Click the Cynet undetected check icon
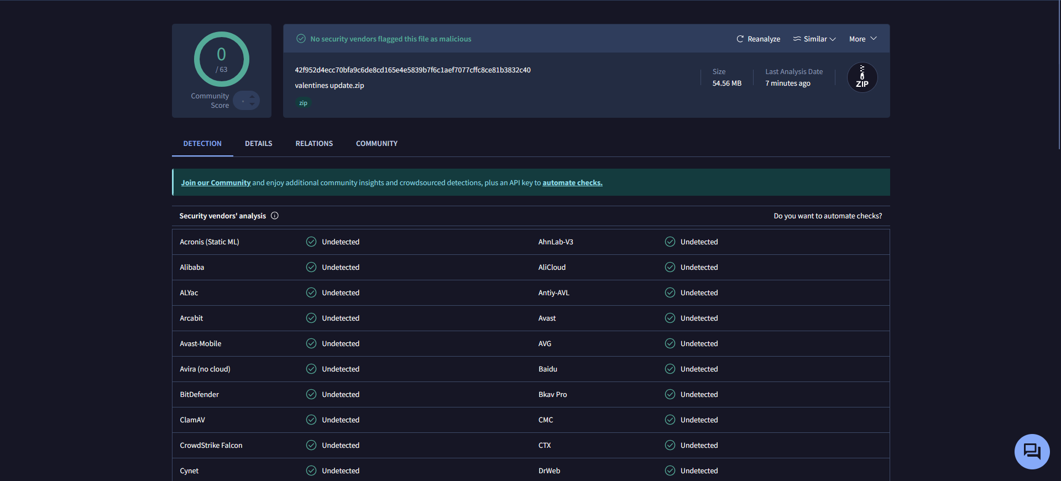 click(311, 470)
